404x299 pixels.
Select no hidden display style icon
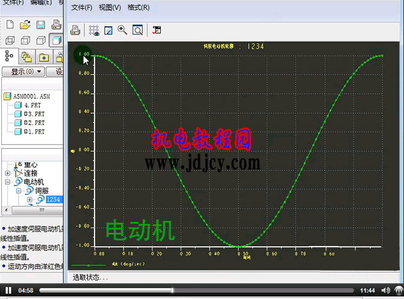[41, 40]
